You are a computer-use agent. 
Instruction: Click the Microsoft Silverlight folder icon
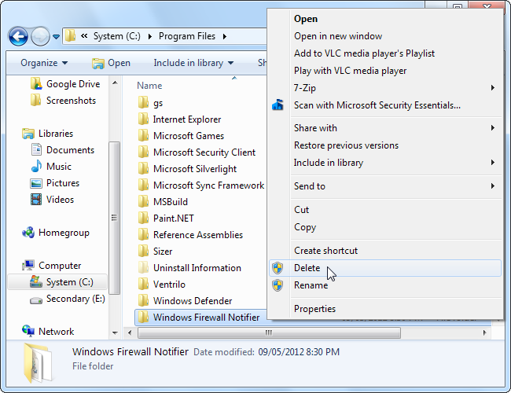point(143,168)
